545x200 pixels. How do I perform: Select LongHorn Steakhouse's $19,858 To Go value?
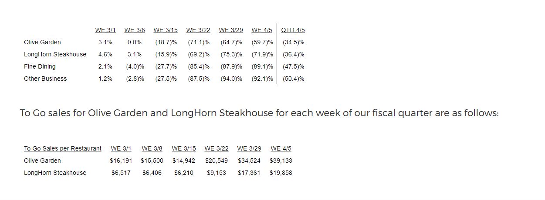tap(281, 173)
